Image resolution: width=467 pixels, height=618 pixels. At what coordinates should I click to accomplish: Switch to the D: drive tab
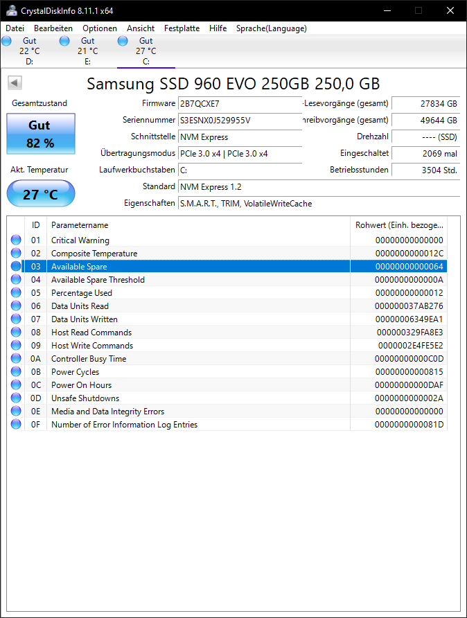pyautogui.click(x=30, y=51)
